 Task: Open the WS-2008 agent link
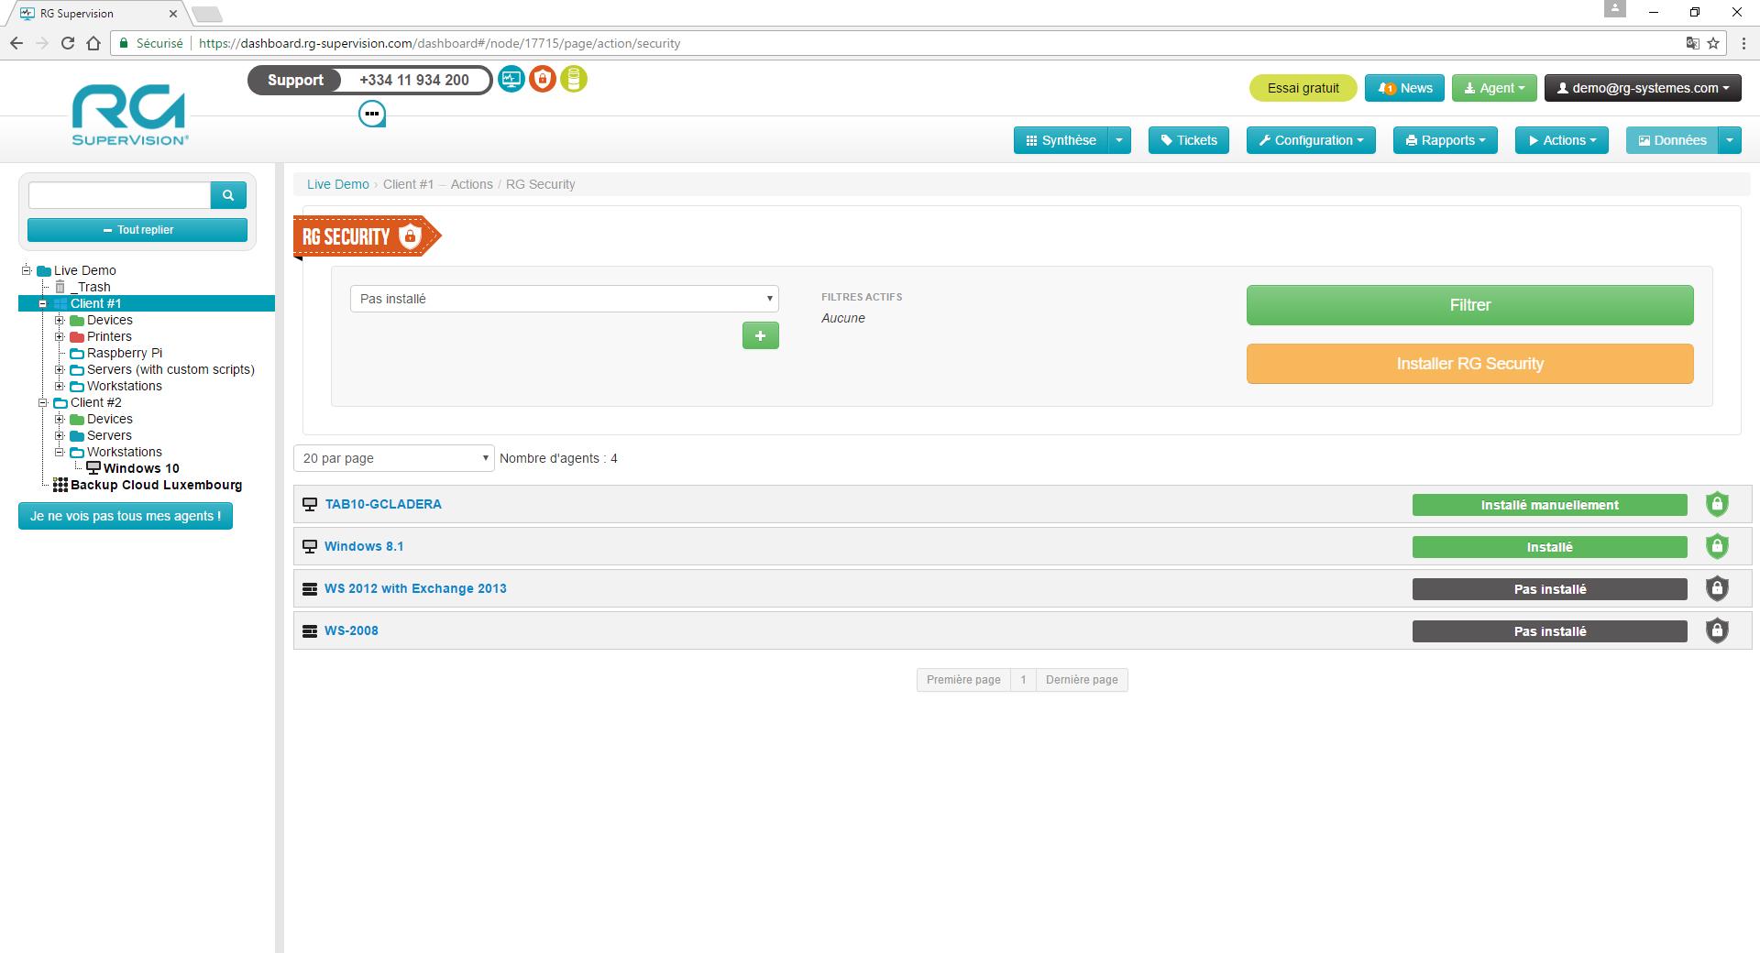click(x=351, y=630)
